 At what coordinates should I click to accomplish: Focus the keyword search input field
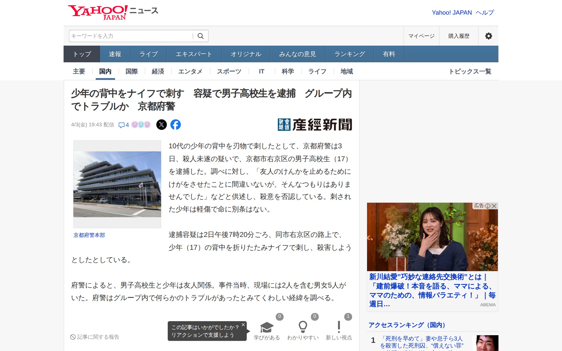(x=130, y=36)
